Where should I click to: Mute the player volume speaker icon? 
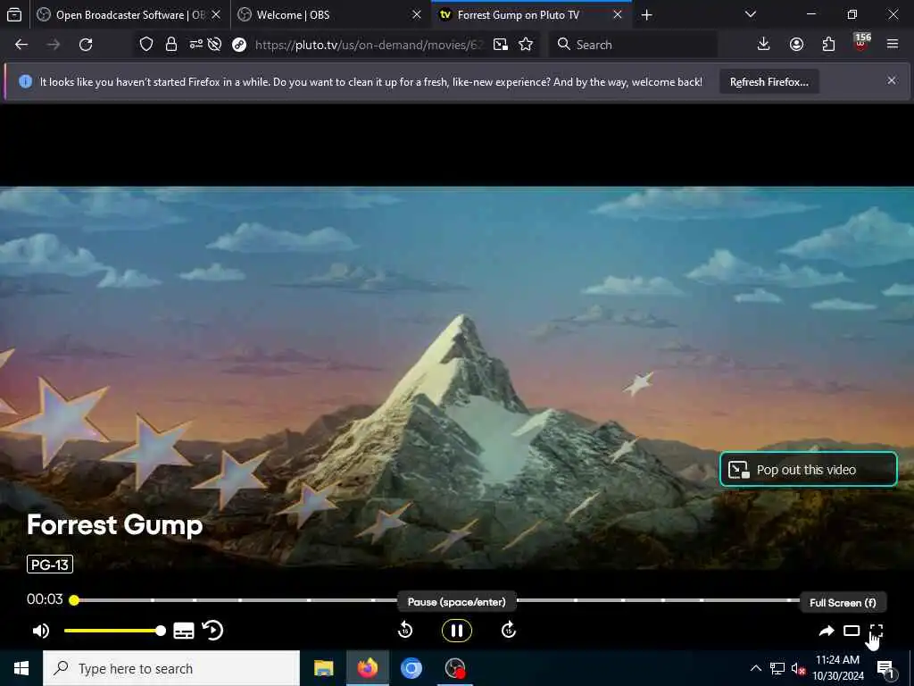point(41,632)
